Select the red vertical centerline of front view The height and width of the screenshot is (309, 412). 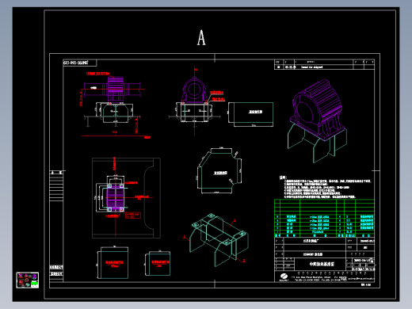pos(195,101)
